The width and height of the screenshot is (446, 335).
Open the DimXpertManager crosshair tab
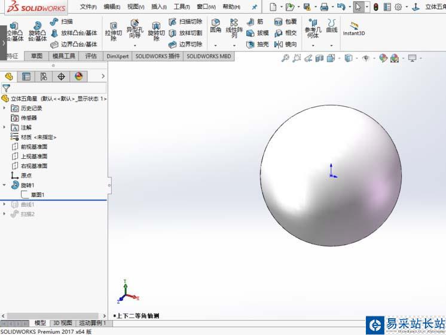point(61,76)
